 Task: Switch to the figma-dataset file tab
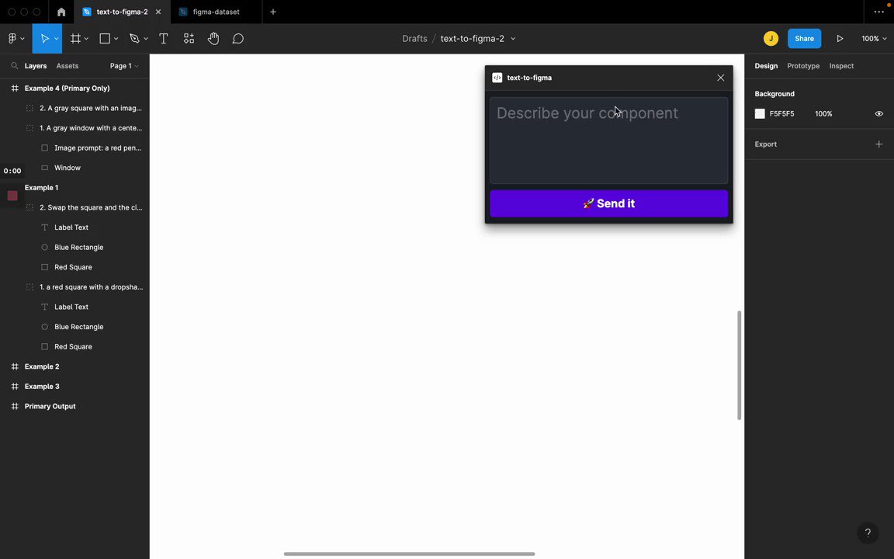click(x=216, y=12)
